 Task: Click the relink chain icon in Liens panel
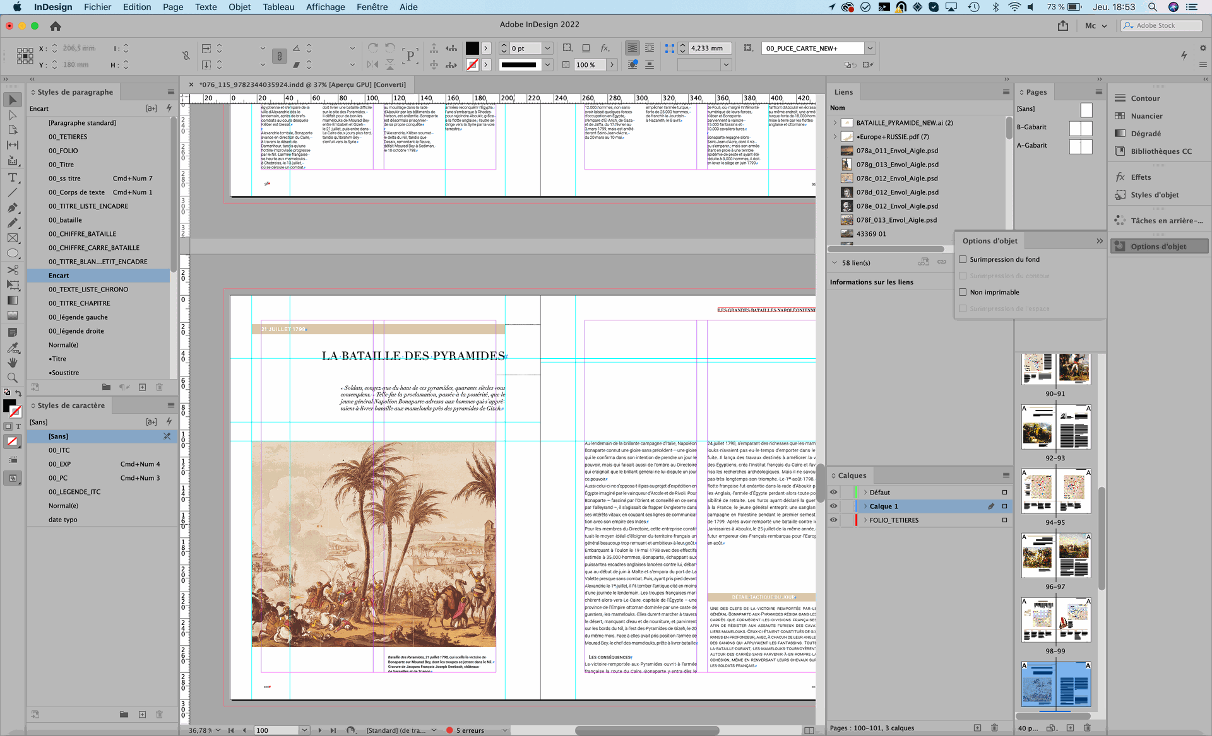(942, 262)
